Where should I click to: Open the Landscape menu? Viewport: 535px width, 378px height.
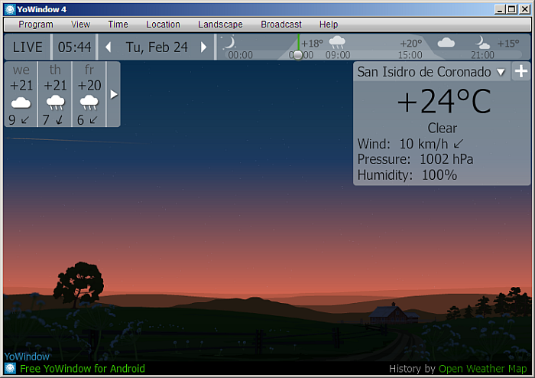coord(220,24)
